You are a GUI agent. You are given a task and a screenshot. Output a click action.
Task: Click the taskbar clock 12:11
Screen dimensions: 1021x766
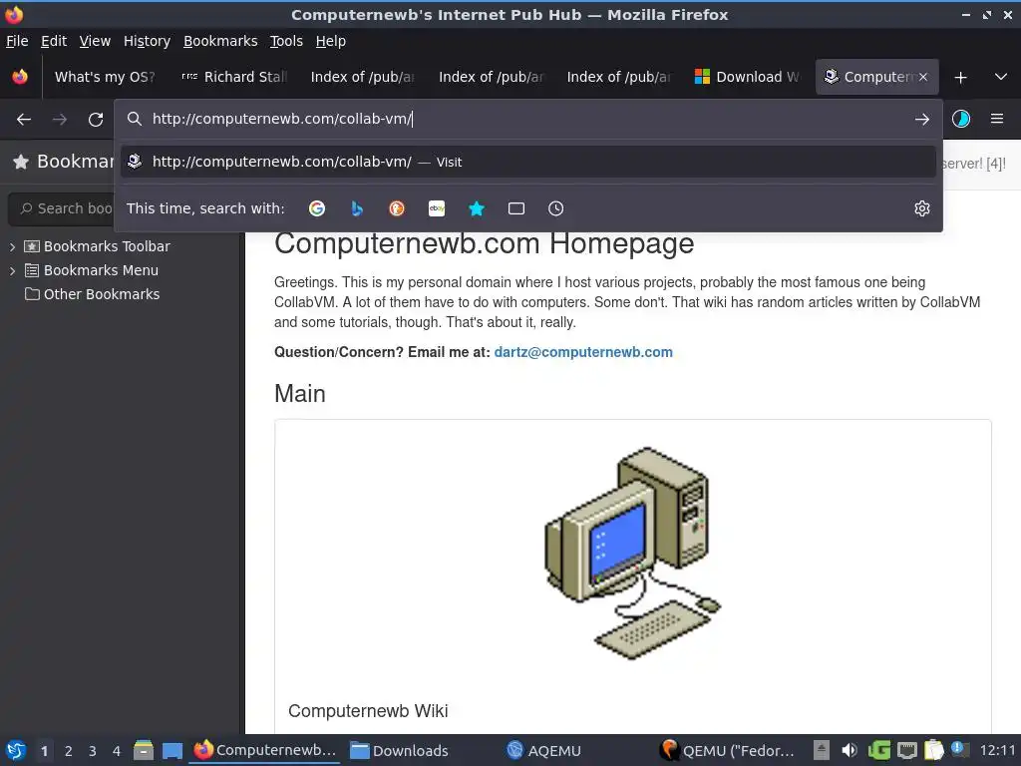(997, 750)
